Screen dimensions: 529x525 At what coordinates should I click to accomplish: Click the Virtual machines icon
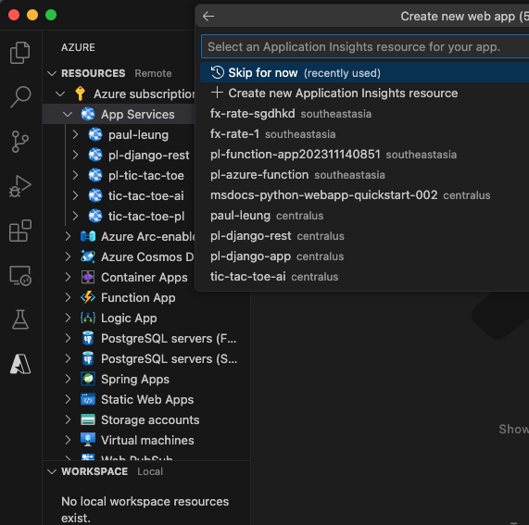(88, 440)
